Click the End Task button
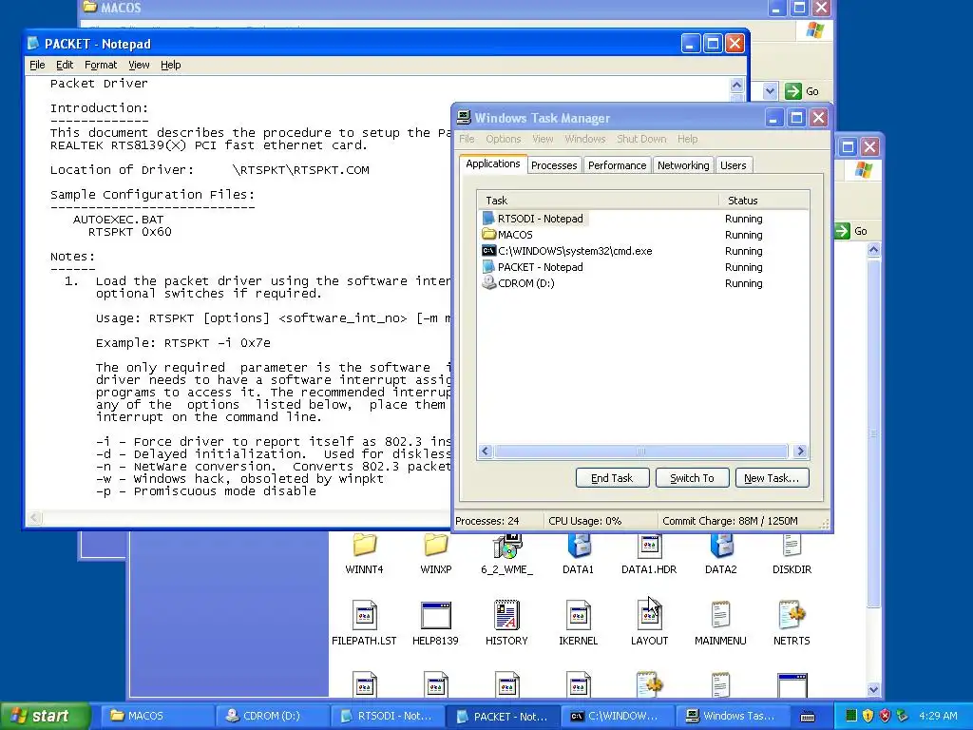Screen dimensions: 973x730 point(613,478)
